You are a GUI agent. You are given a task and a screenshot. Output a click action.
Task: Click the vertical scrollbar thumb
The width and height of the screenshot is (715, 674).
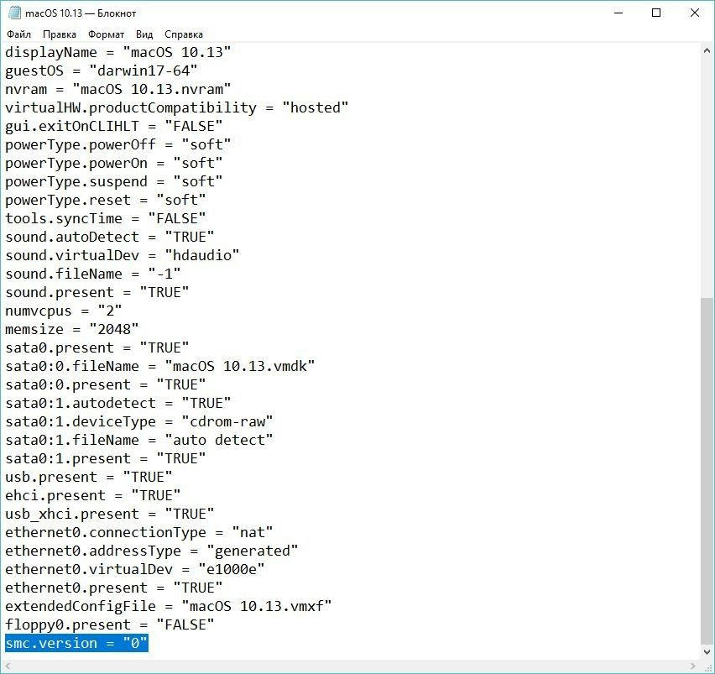(707, 470)
